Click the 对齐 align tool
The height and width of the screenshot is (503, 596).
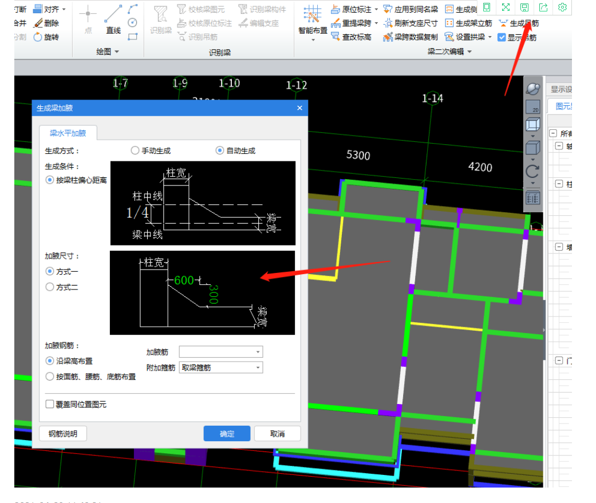pyautogui.click(x=46, y=9)
